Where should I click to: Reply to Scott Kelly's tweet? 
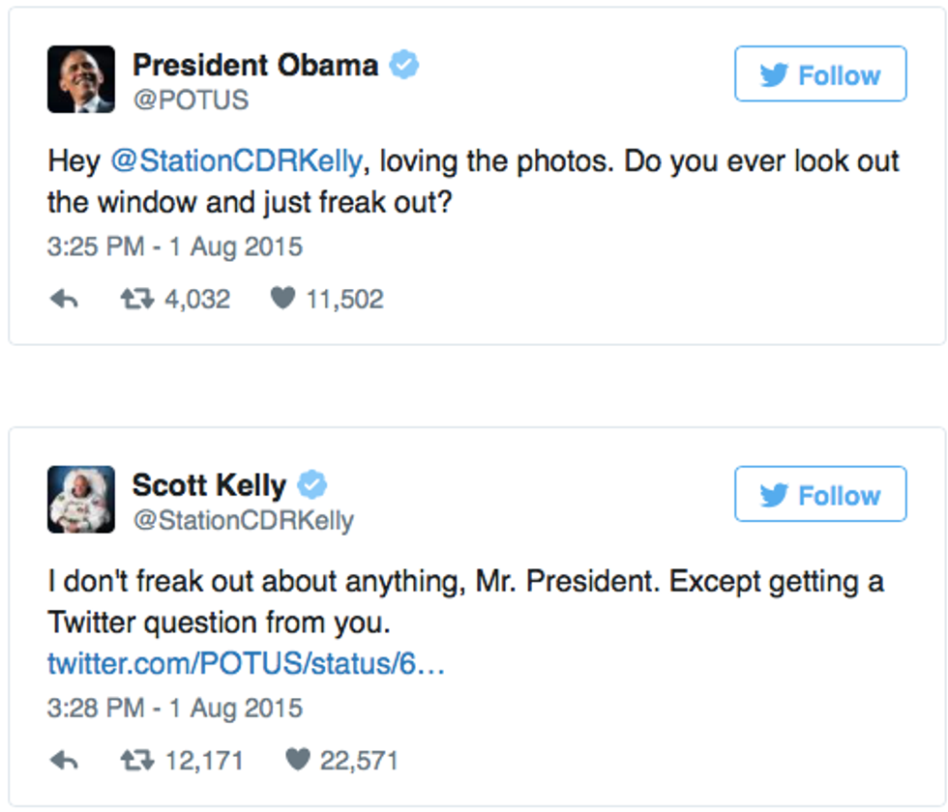(64, 761)
